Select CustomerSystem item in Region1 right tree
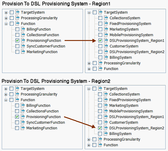The height and width of the screenshot is (151, 168). [124, 46]
